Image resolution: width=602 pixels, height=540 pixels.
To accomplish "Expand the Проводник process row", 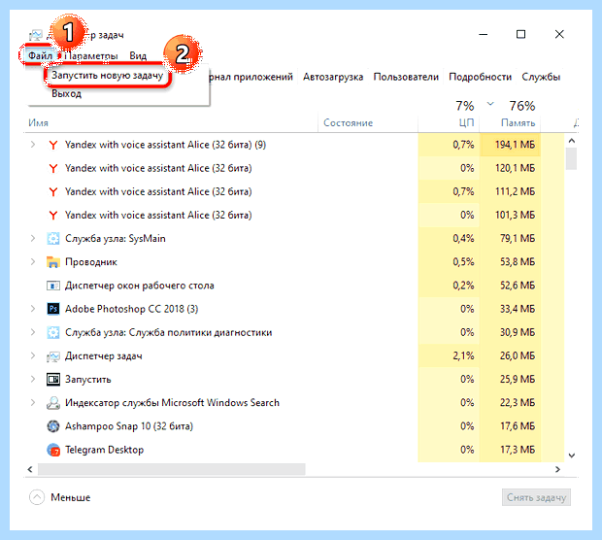I will pyautogui.click(x=33, y=262).
